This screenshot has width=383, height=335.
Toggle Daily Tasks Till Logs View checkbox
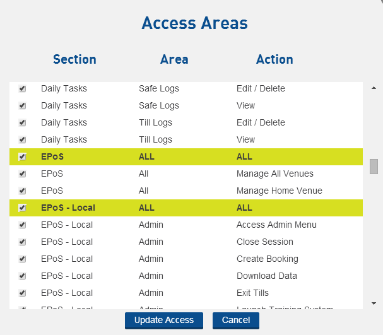23,140
